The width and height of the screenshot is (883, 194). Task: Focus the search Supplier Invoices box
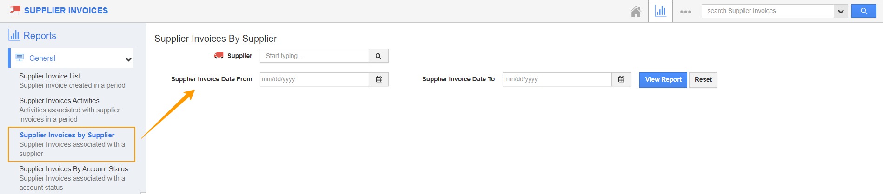tap(768, 11)
